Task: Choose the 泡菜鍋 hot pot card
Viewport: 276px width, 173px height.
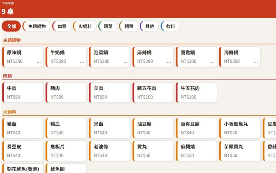Action: [109, 57]
